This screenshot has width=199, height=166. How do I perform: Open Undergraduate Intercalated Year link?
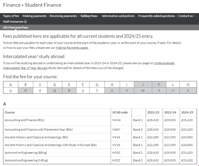(x=164, y=63)
